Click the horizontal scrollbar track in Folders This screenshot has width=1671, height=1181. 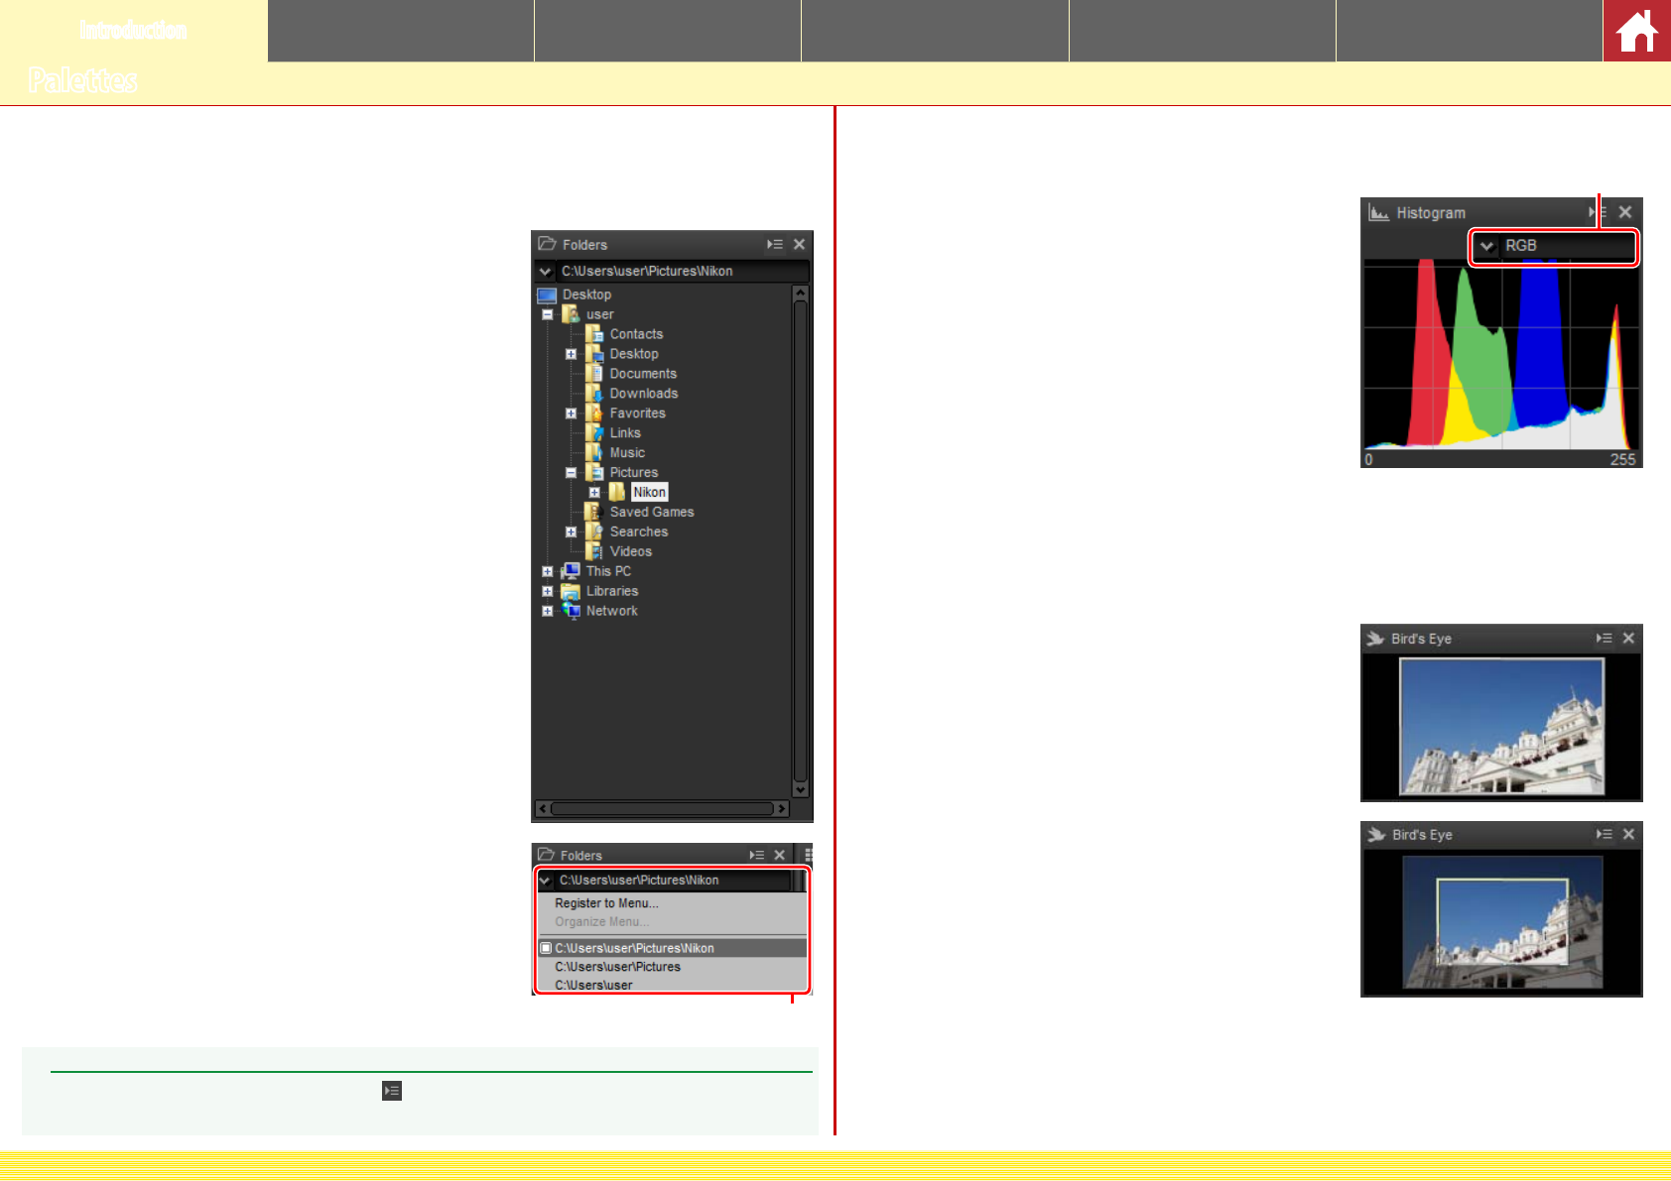pos(662,809)
